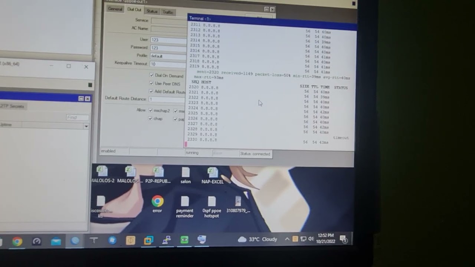The width and height of the screenshot is (475, 267).
Task: Show hidden system tray icons chevron
Action: [x=287, y=239]
